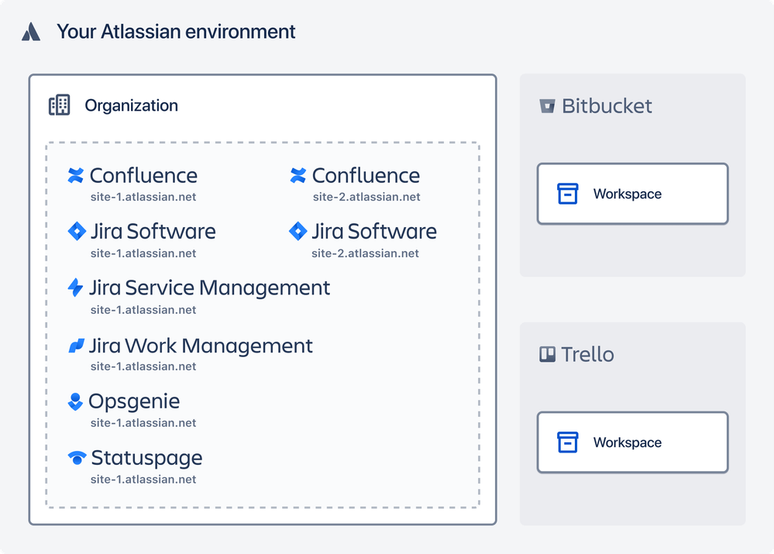
Task: Click the Trello Workspace archive icon
Action: coord(568,442)
